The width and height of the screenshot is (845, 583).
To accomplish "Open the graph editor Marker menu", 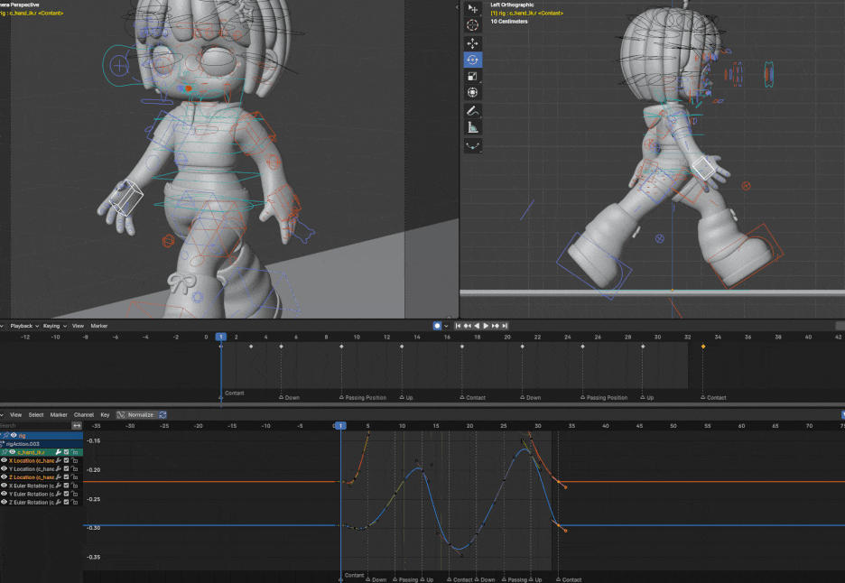I will tap(58, 415).
